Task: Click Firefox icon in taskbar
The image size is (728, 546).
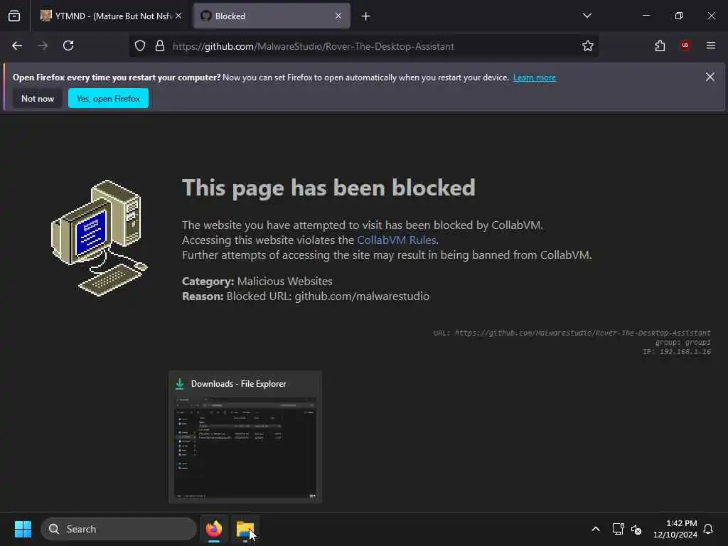Action: 214,529
